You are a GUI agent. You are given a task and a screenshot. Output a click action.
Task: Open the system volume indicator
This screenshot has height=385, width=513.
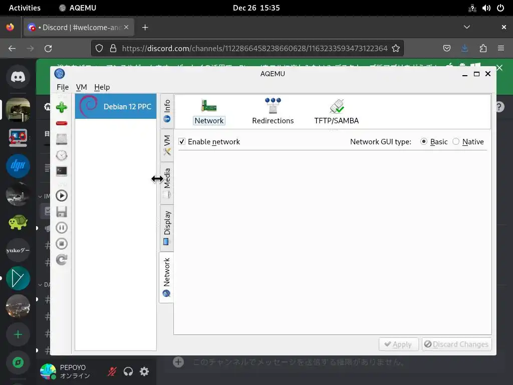pyautogui.click(x=486, y=8)
